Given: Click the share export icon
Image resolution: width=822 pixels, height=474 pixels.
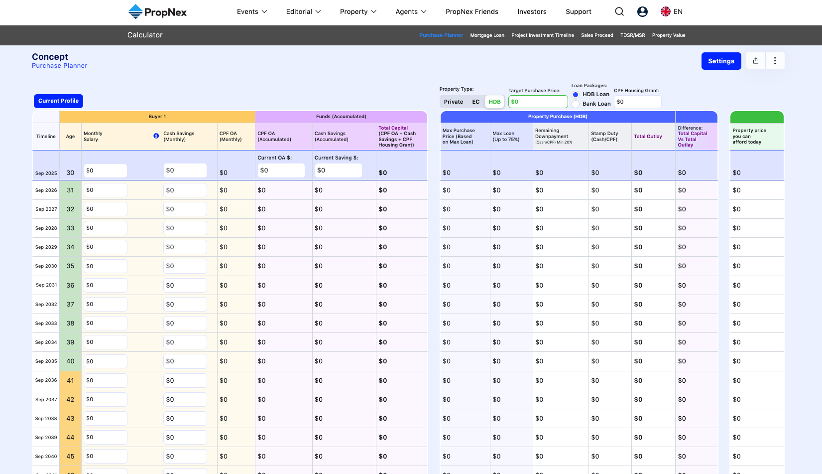Looking at the screenshot, I should pos(756,61).
